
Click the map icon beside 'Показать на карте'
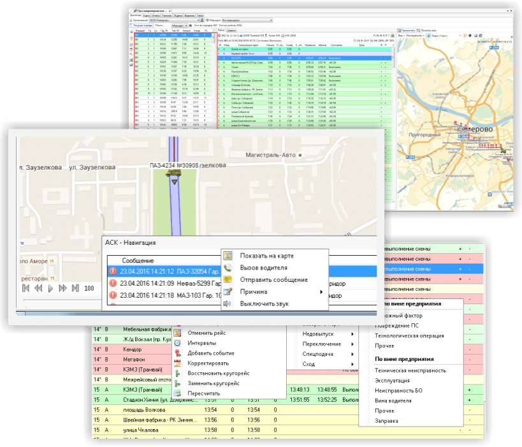point(228,256)
